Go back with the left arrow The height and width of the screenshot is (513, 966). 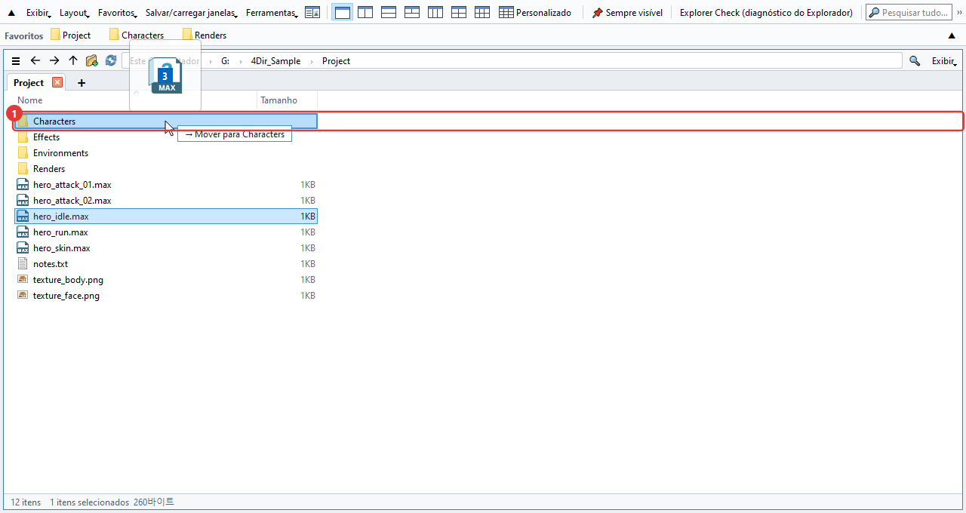coord(35,61)
